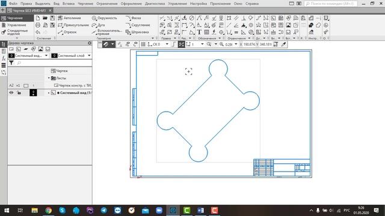Insert picture icon in drawing tree toolbar
The image size is (385, 216).
[x=40, y=49]
